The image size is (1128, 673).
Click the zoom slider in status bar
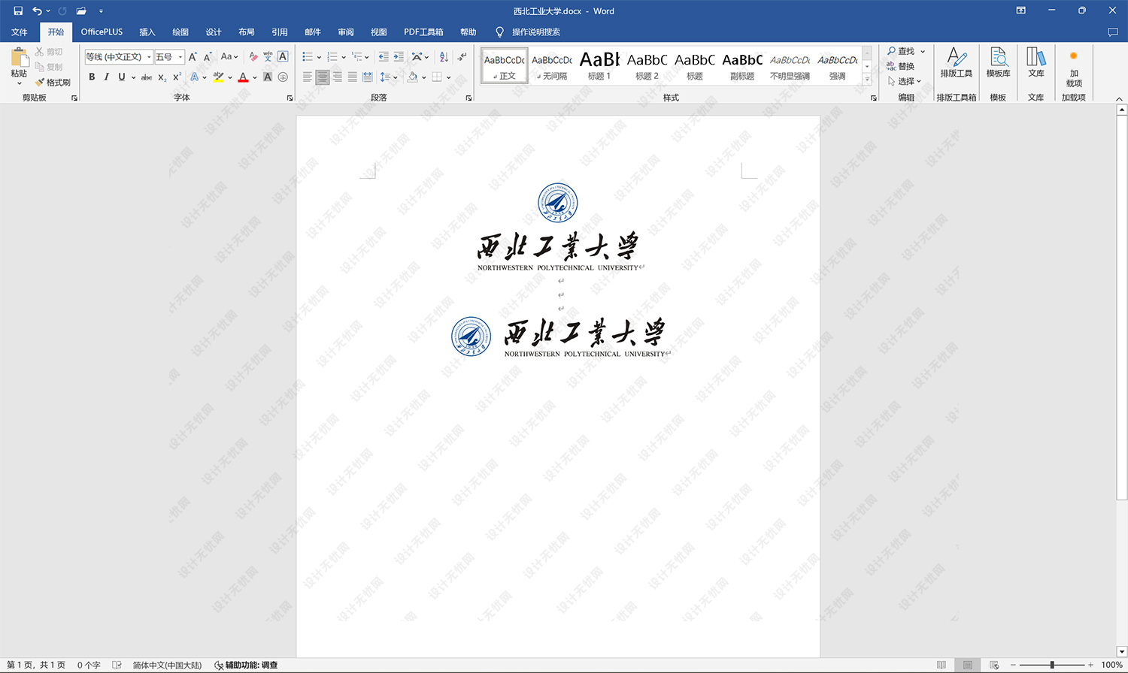pyautogui.click(x=1052, y=665)
